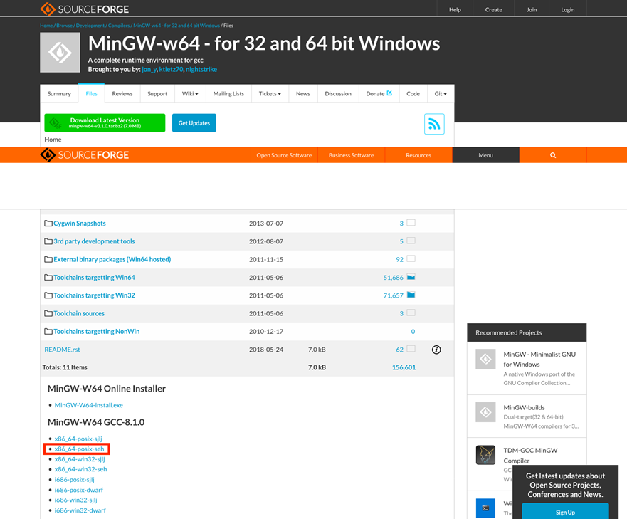This screenshot has height=519, width=627.
Task: Click the 156,601 total downloads count
Action: [x=404, y=367]
